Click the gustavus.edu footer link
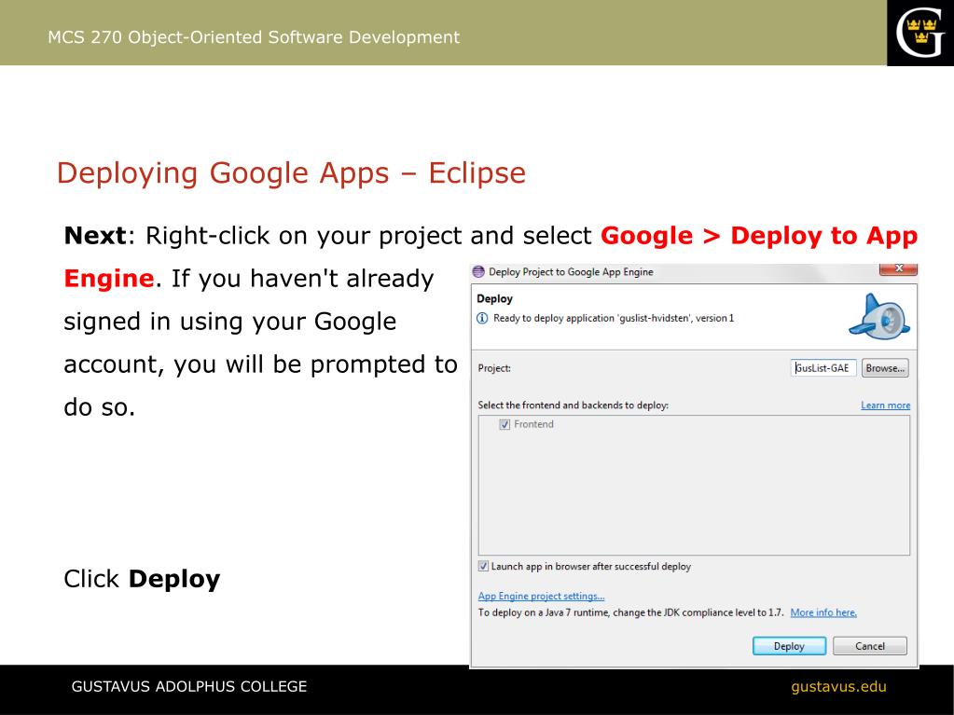The image size is (954, 715). click(x=838, y=687)
